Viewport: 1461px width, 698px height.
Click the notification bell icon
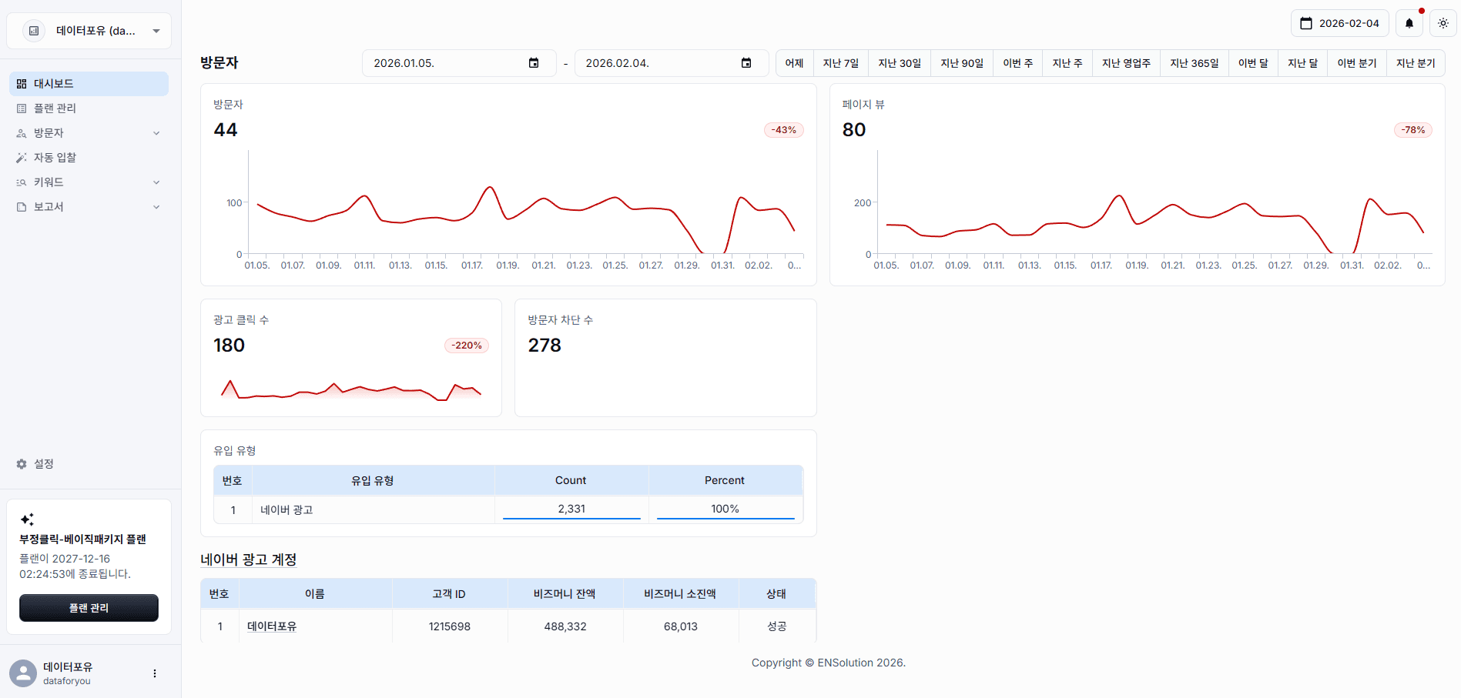pyautogui.click(x=1409, y=23)
